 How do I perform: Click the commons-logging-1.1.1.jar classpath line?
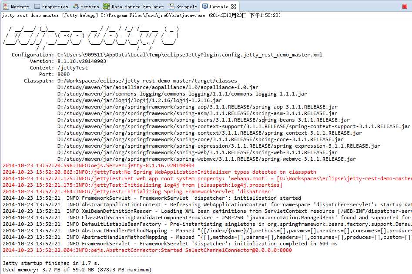[x=182, y=94]
